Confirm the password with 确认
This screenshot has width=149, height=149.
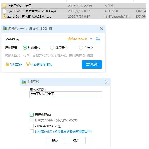coord(55,140)
